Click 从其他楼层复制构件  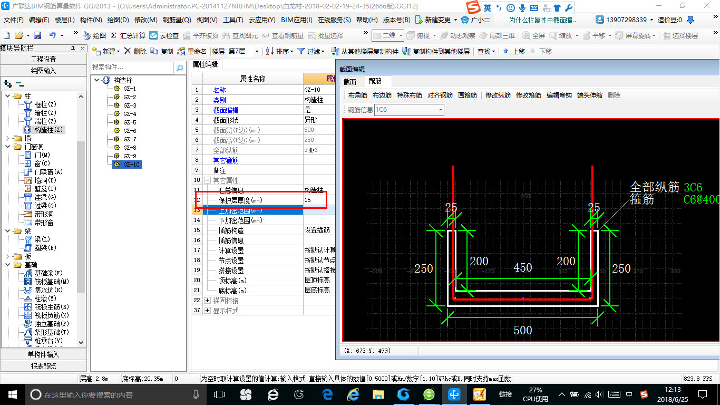[365, 51]
